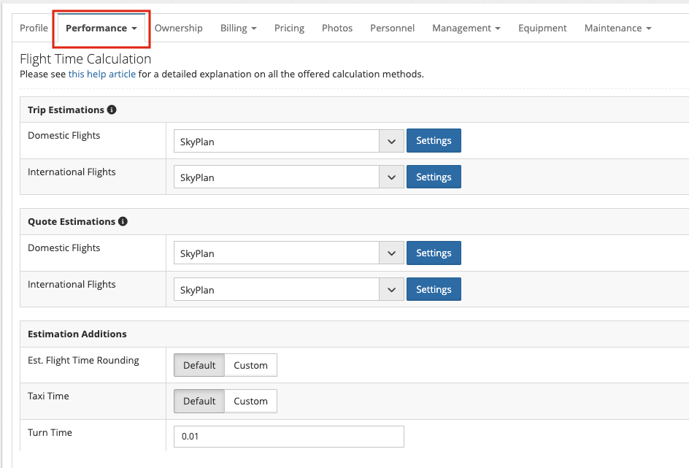Go to the Pricing tab

(289, 28)
